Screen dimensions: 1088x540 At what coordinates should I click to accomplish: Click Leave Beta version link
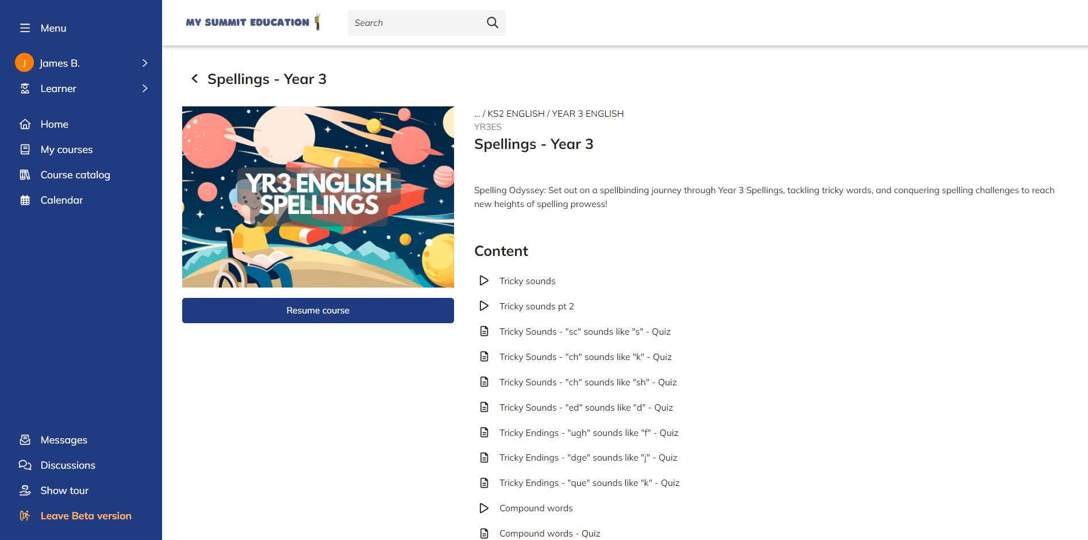tap(86, 516)
